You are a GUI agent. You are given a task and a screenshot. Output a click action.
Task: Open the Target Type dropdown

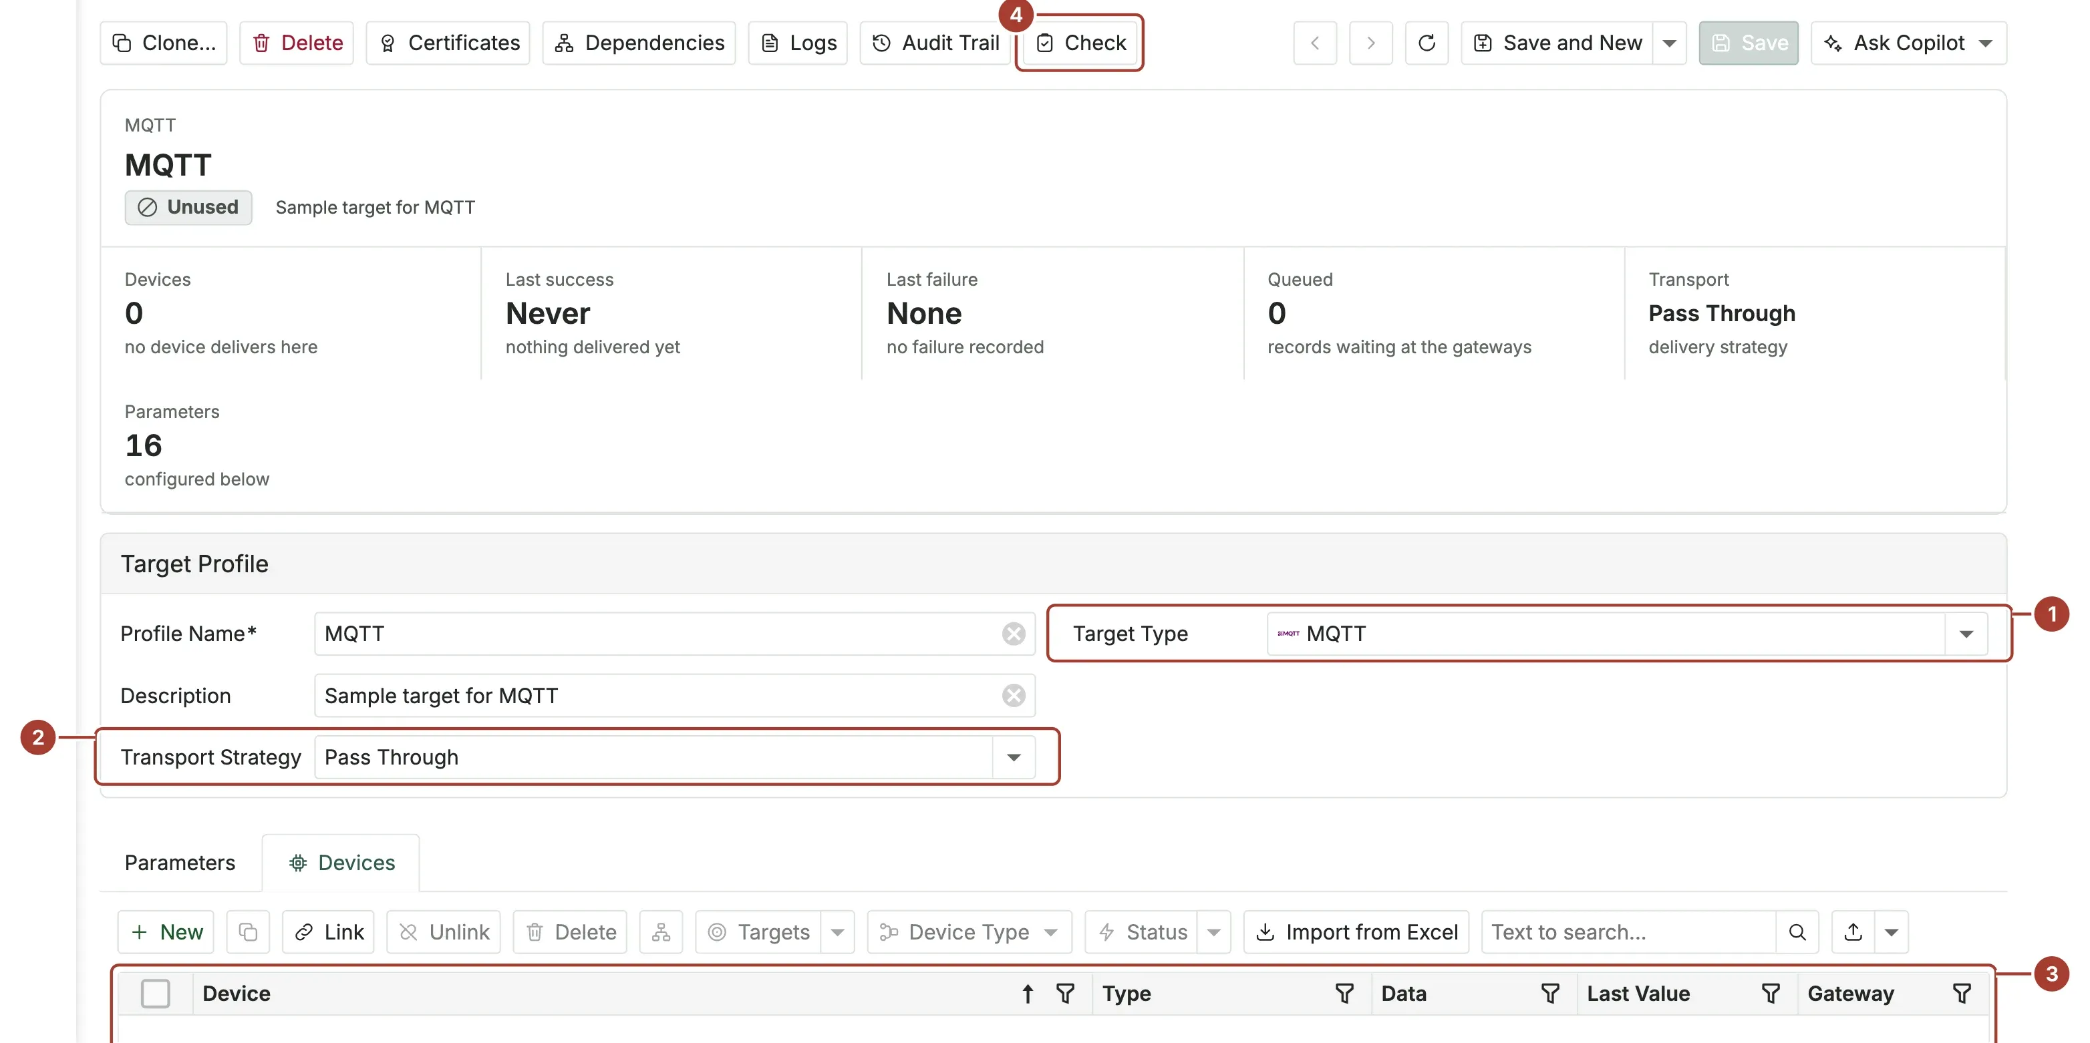pos(1966,634)
